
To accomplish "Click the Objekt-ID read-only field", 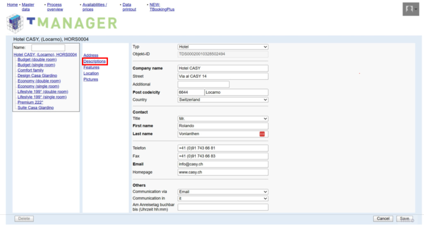I will [x=223, y=54].
